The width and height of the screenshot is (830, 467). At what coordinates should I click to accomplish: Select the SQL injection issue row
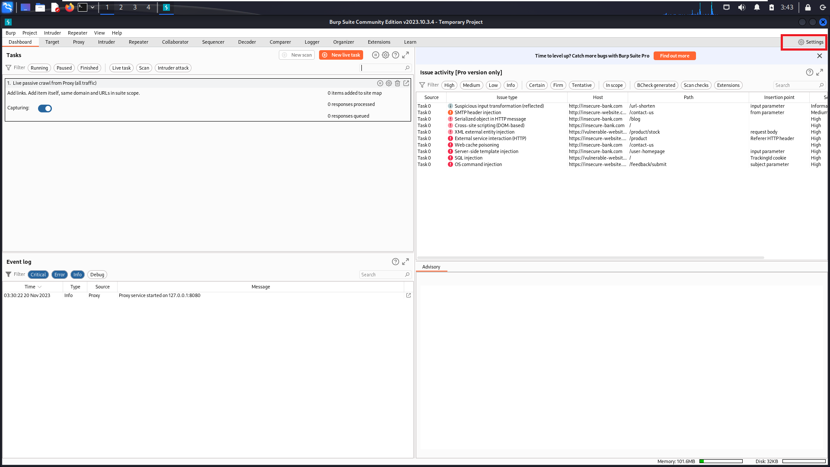click(x=621, y=158)
